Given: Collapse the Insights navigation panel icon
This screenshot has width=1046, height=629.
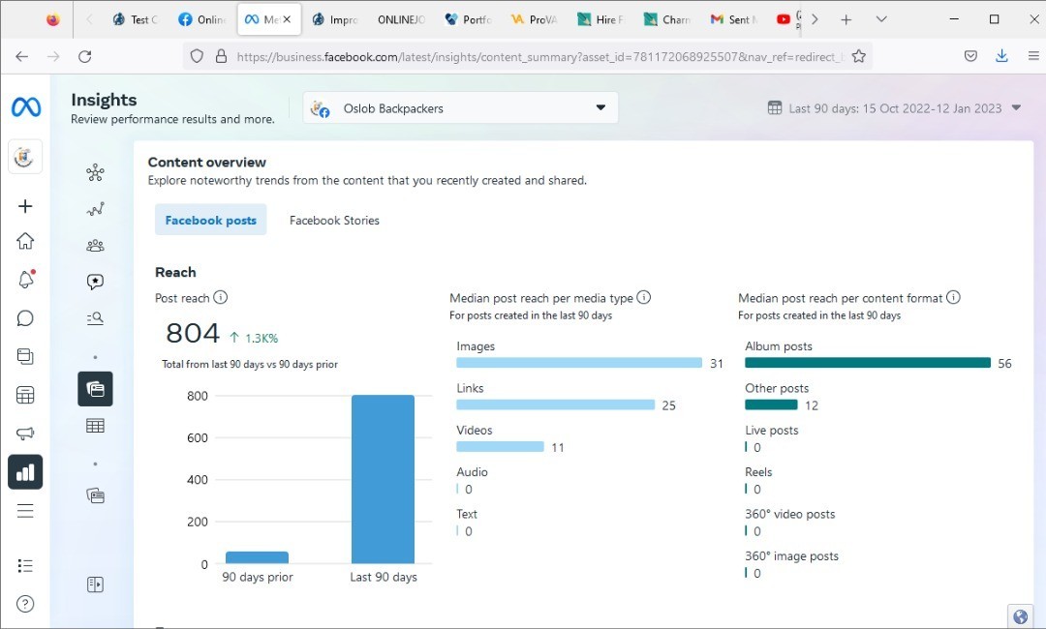Looking at the screenshot, I should tap(95, 584).
